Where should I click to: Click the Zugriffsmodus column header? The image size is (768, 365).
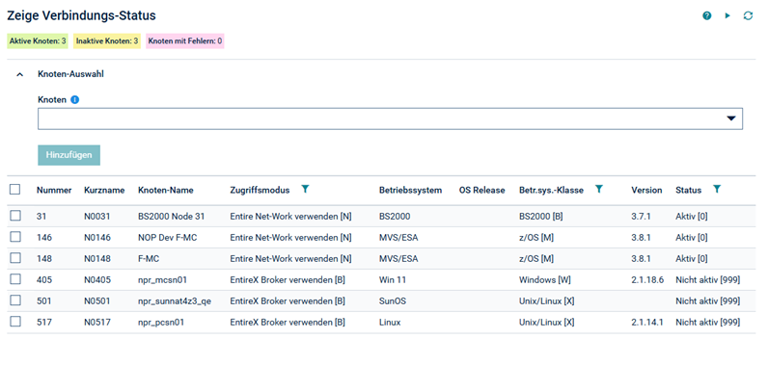[260, 190]
